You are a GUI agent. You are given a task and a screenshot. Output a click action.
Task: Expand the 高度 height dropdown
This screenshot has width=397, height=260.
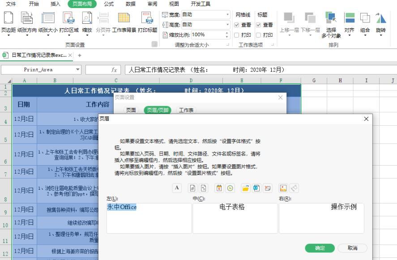click(x=227, y=25)
